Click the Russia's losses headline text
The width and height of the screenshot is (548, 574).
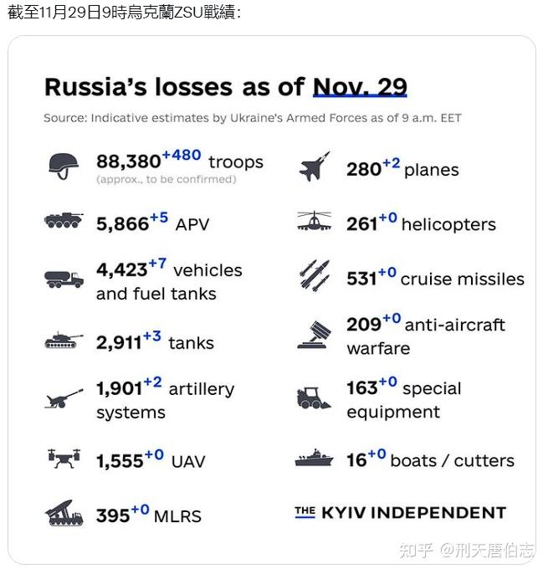tap(176, 87)
